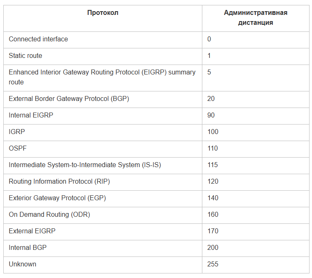Click the Протокол column header
Image resolution: width=312 pixels, height=278 pixels.
click(103, 13)
